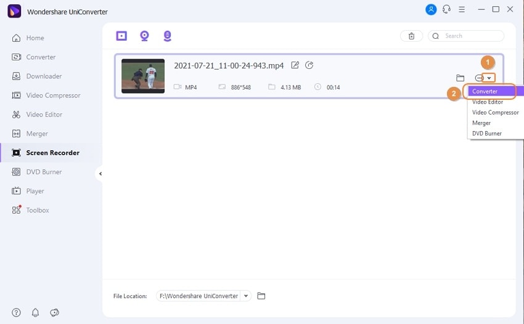Click the delete trash button

click(x=411, y=36)
